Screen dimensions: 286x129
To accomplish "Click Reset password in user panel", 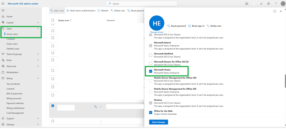I will [177, 26].
